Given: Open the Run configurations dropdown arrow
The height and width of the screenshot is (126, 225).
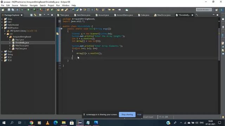Looking at the screenshot, I should pos(31,10).
